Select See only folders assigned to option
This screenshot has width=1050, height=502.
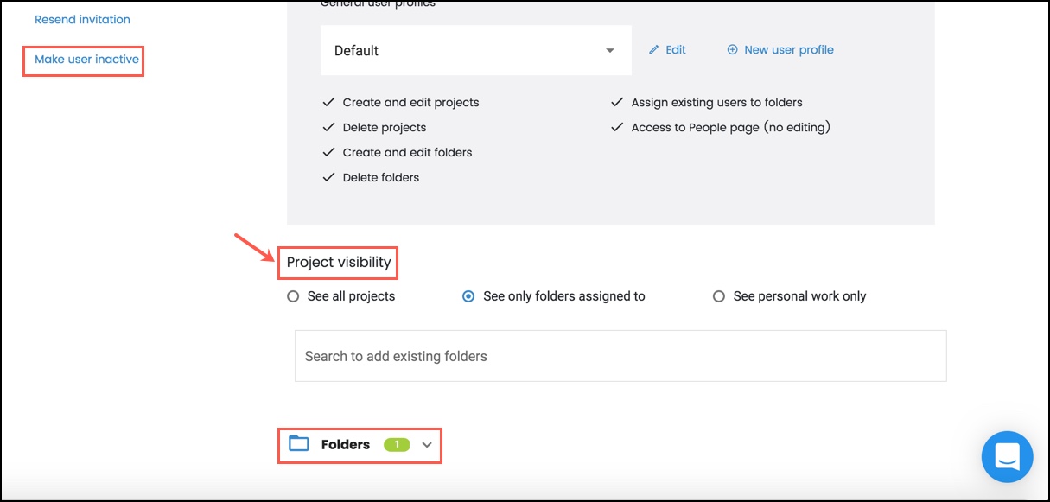tap(468, 296)
